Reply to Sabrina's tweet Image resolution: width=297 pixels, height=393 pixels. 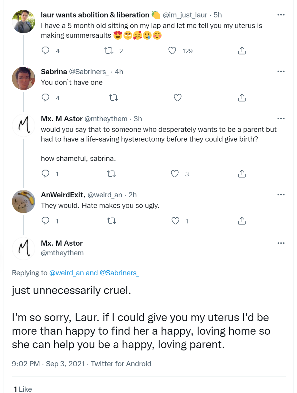(46, 98)
